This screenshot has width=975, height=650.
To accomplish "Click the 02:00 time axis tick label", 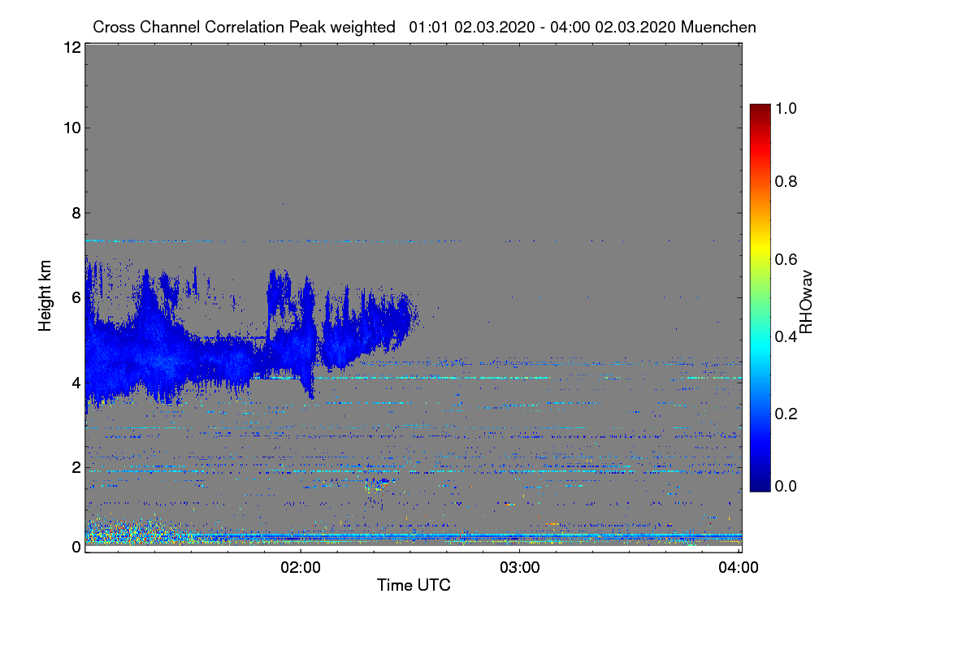I will [300, 568].
